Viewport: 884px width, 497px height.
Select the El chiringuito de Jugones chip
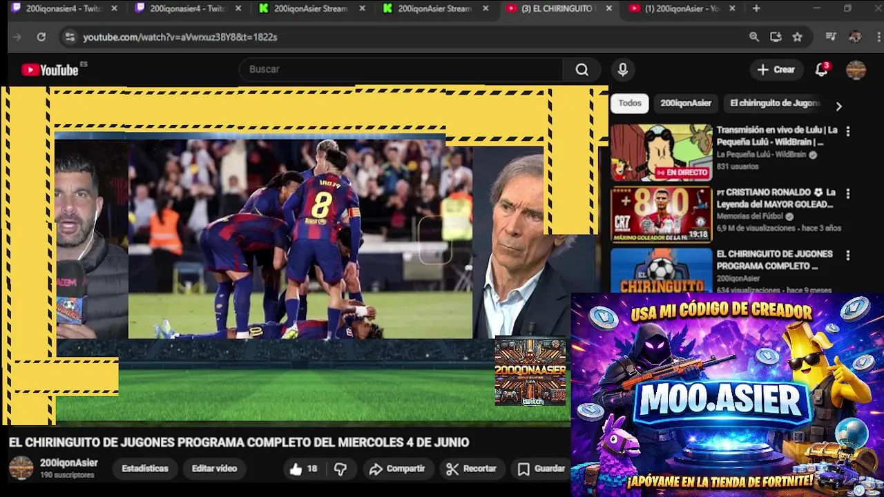click(774, 103)
